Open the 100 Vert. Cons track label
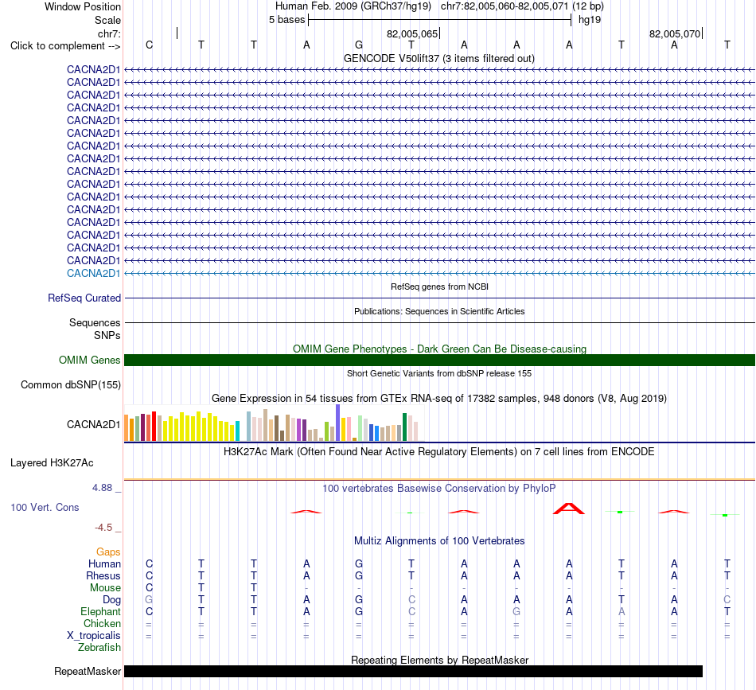The width and height of the screenshot is (756, 690). coord(45,507)
